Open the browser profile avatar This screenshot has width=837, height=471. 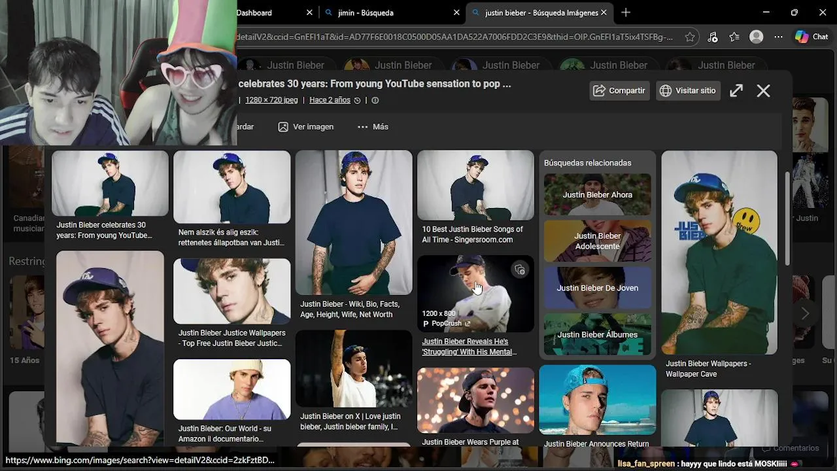pyautogui.click(x=757, y=37)
